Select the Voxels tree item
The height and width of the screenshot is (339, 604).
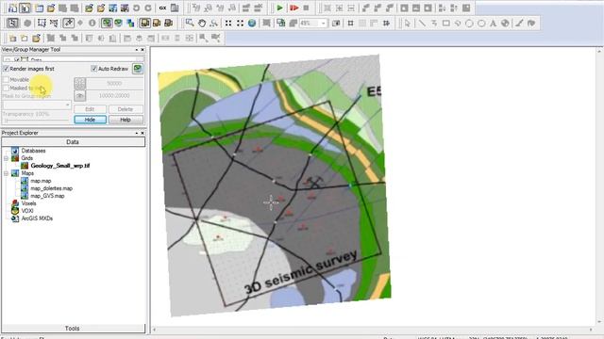coord(29,203)
